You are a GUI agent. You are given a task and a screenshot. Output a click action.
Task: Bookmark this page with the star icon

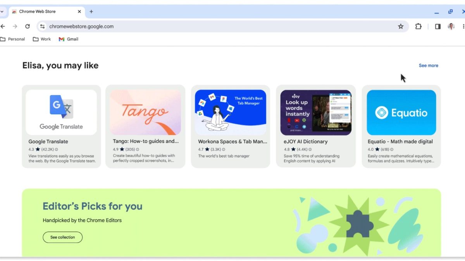pyautogui.click(x=401, y=26)
